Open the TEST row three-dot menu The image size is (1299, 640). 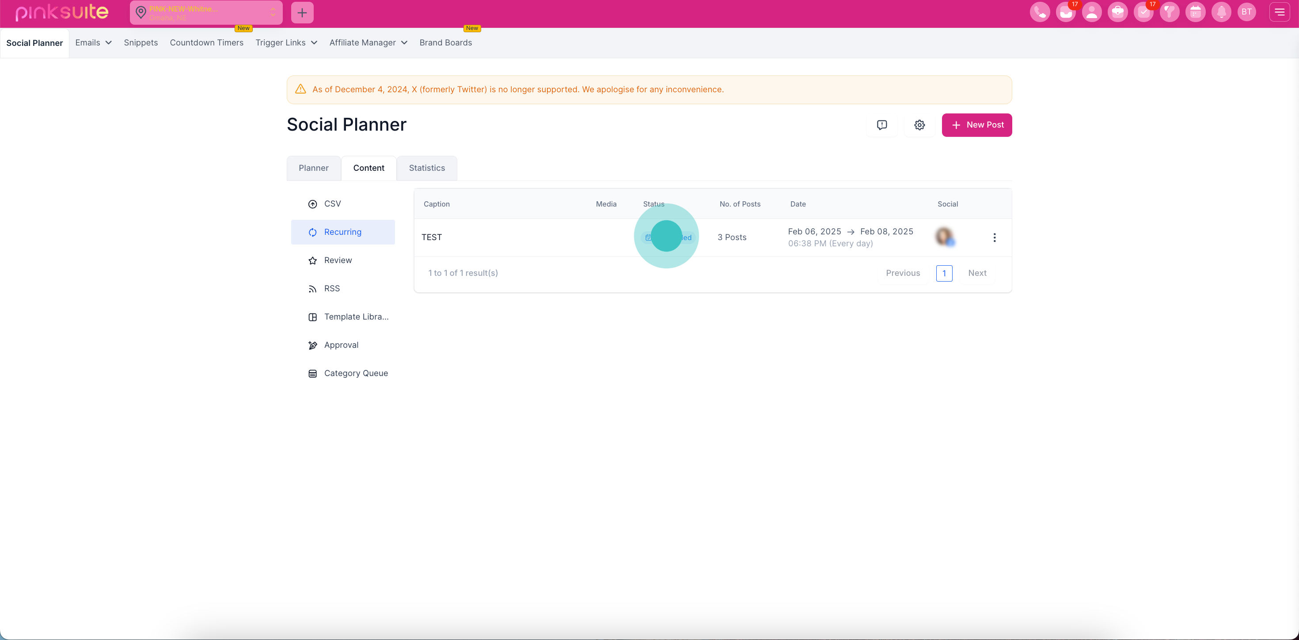pos(994,237)
